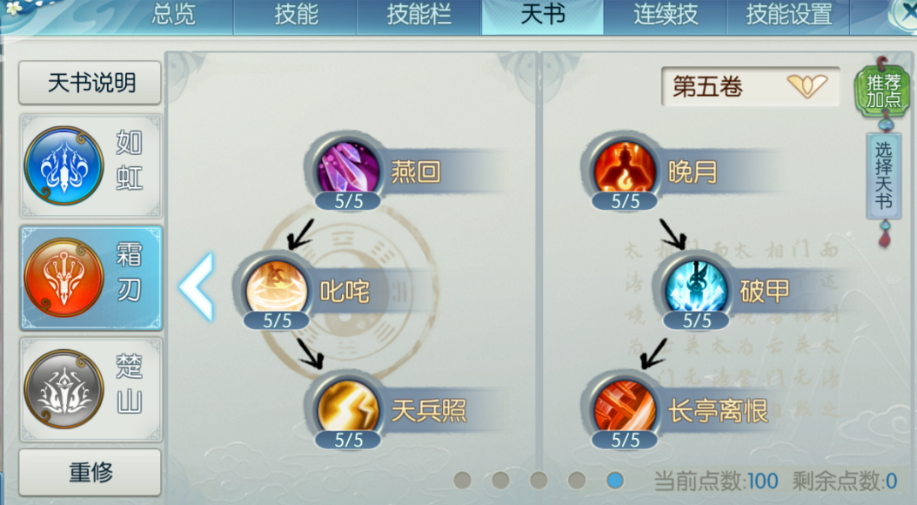
Task: Select the 霜刃 red emblem book
Action: pyautogui.click(x=90, y=278)
